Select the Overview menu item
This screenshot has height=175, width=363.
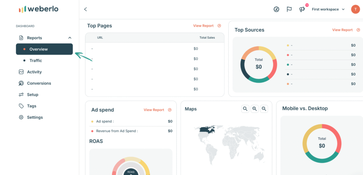[44, 49]
